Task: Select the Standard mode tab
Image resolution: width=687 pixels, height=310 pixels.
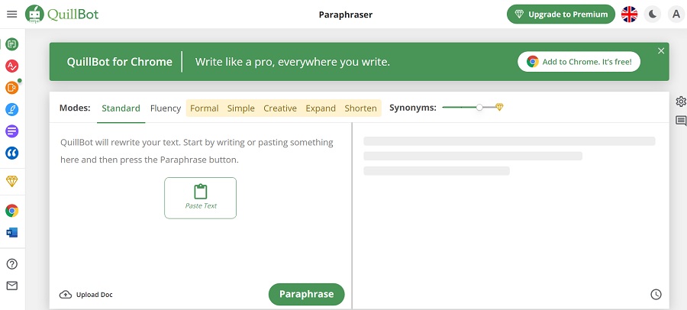Action: 121,108
